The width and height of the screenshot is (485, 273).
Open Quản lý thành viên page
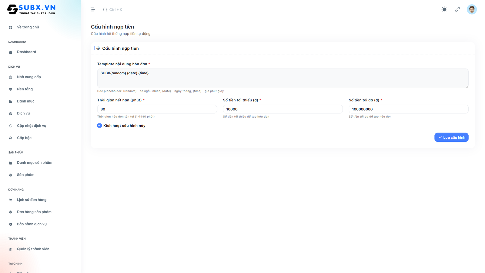click(33, 249)
